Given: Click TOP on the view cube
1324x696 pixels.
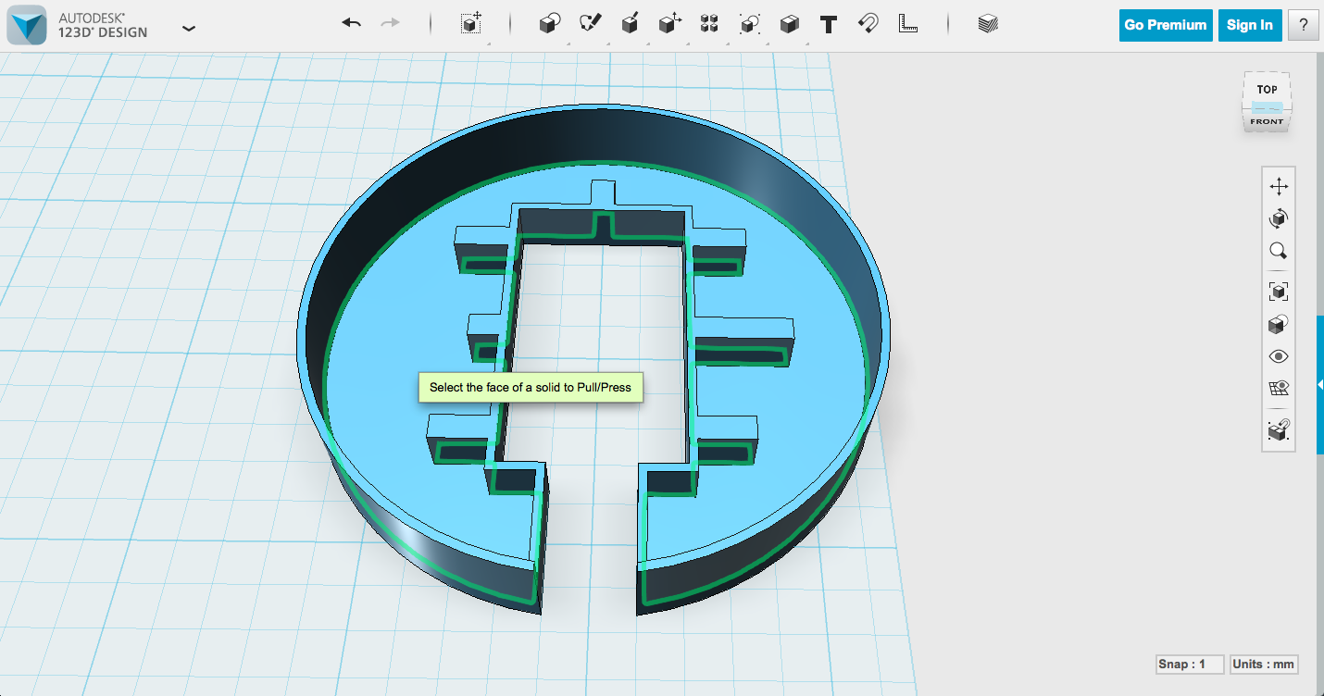Looking at the screenshot, I should (1266, 88).
